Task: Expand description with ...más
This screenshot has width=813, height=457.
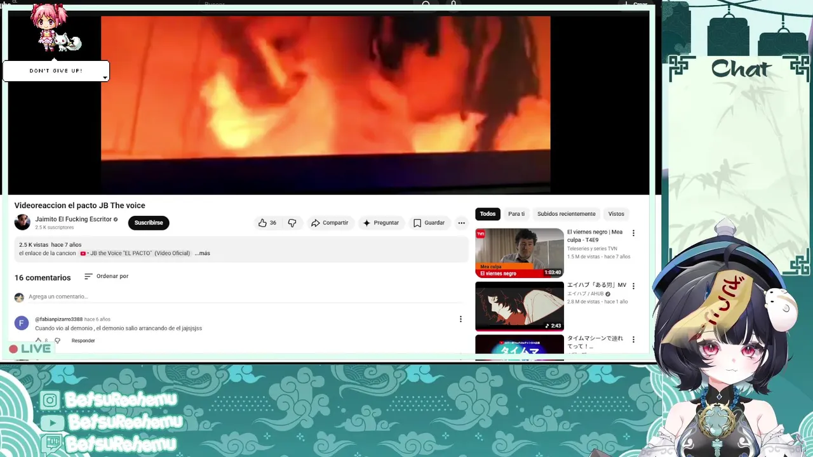Action: tap(203, 253)
